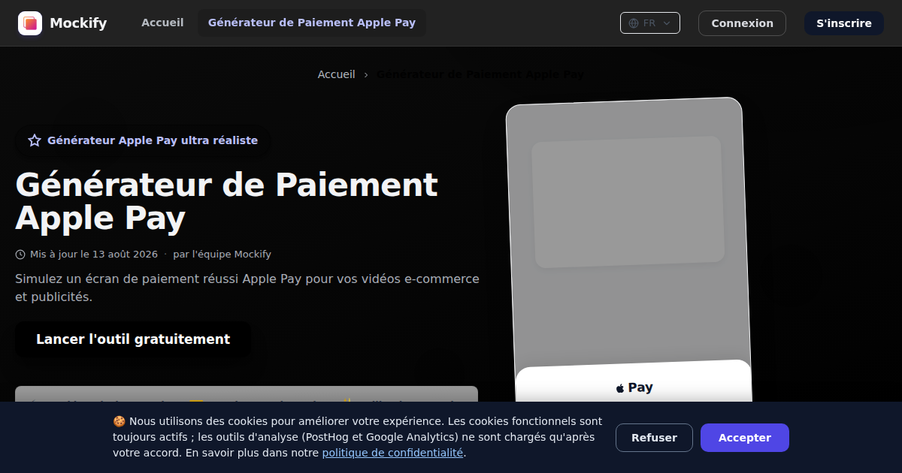Go to Accueil in the top navigation
This screenshot has width=902, height=473.
coord(162,23)
